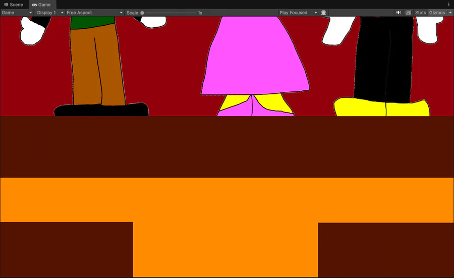Open the Gizmos dropdown arrow

click(450, 13)
